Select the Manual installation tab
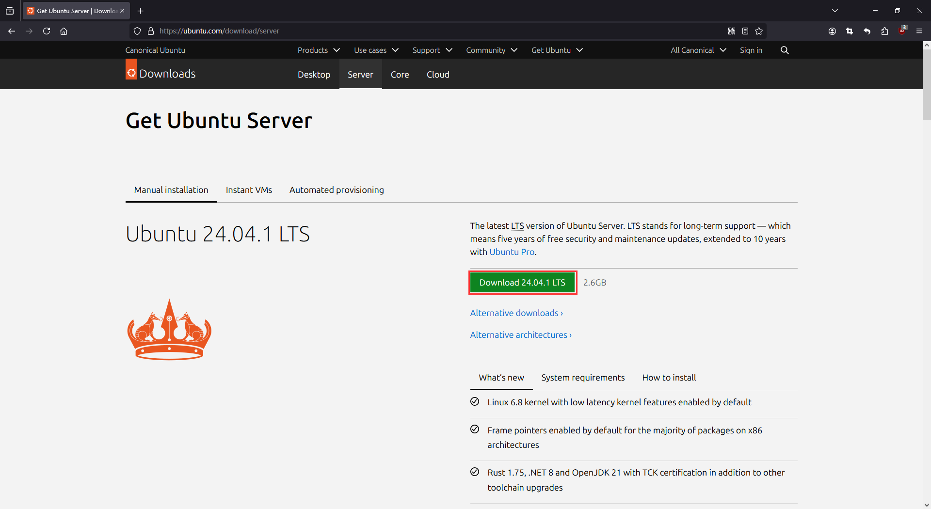The width and height of the screenshot is (931, 509). pyautogui.click(x=171, y=190)
